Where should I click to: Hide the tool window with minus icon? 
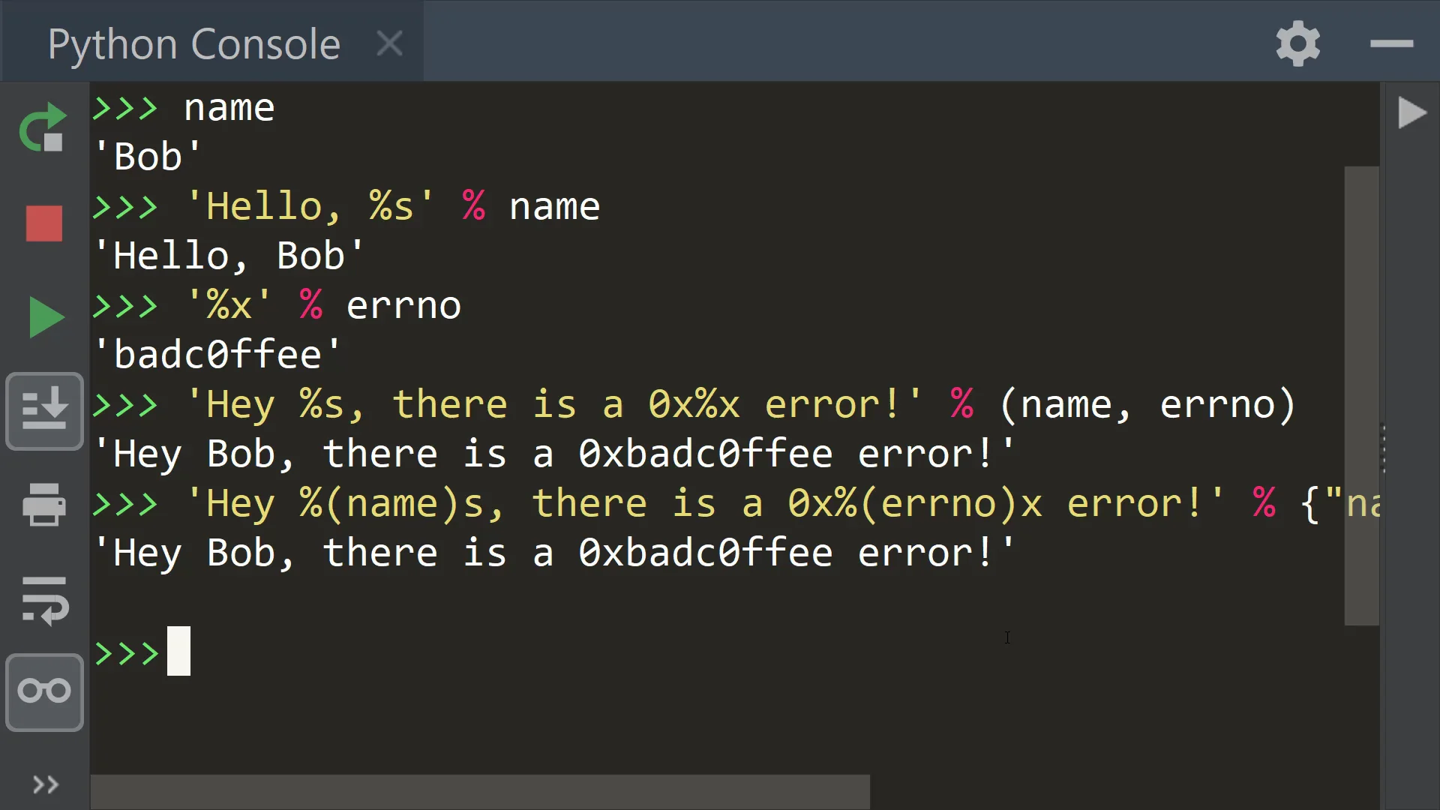tap(1391, 43)
